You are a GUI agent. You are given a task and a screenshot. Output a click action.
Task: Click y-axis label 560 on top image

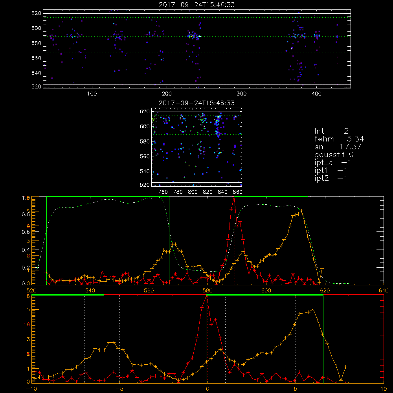tap(36, 58)
